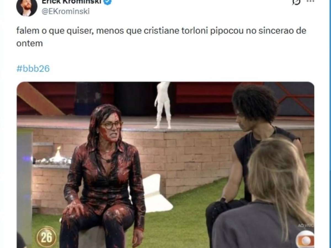Open the #bbb26 hashtag
Screen dimensions: 331x248
(x=33, y=69)
